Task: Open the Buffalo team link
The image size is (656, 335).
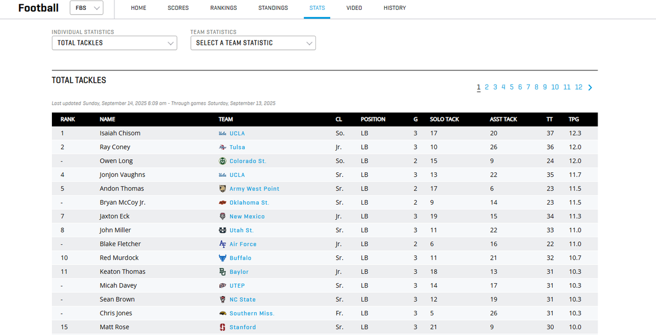Action: [x=241, y=258]
